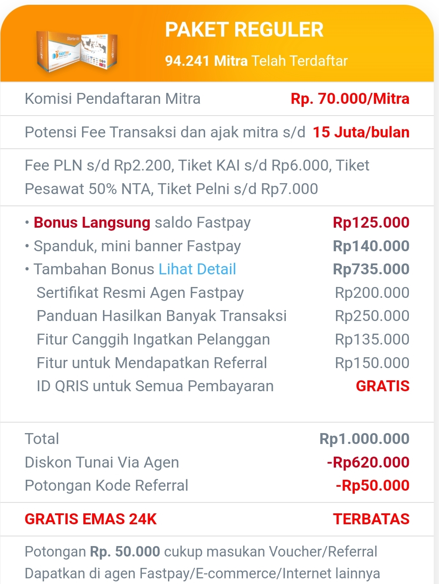Viewport: 439px width, 584px height.
Task: Click the red GRATIS label for QRIS
Action: [x=382, y=386]
